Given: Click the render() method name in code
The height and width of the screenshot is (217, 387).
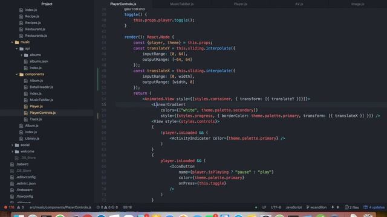Looking at the screenshot, I should (131, 37).
